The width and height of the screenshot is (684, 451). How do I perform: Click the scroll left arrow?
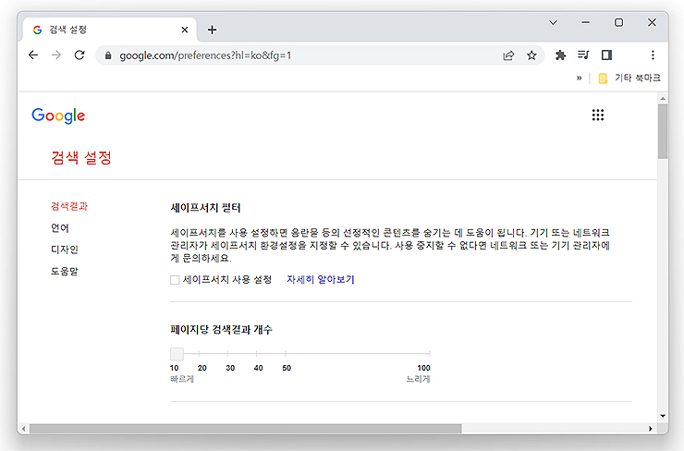coord(23,429)
